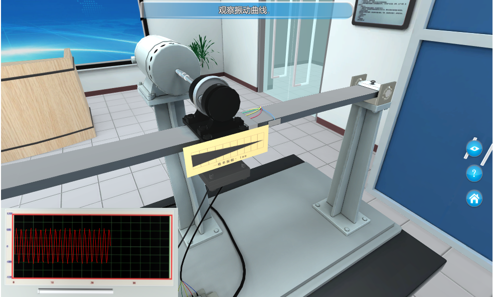Click the 观察振动曲线 instruction banner
This screenshot has width=493, height=297.
pos(247,11)
